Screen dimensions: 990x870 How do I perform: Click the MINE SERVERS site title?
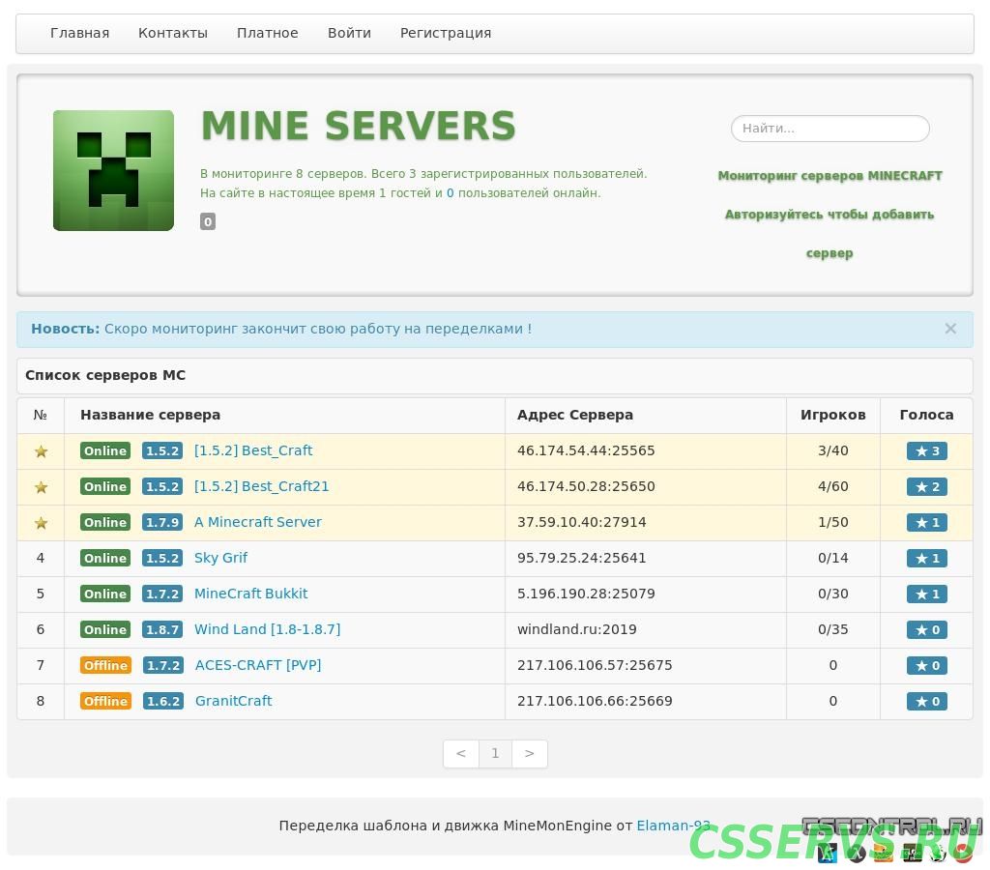pyautogui.click(x=359, y=126)
